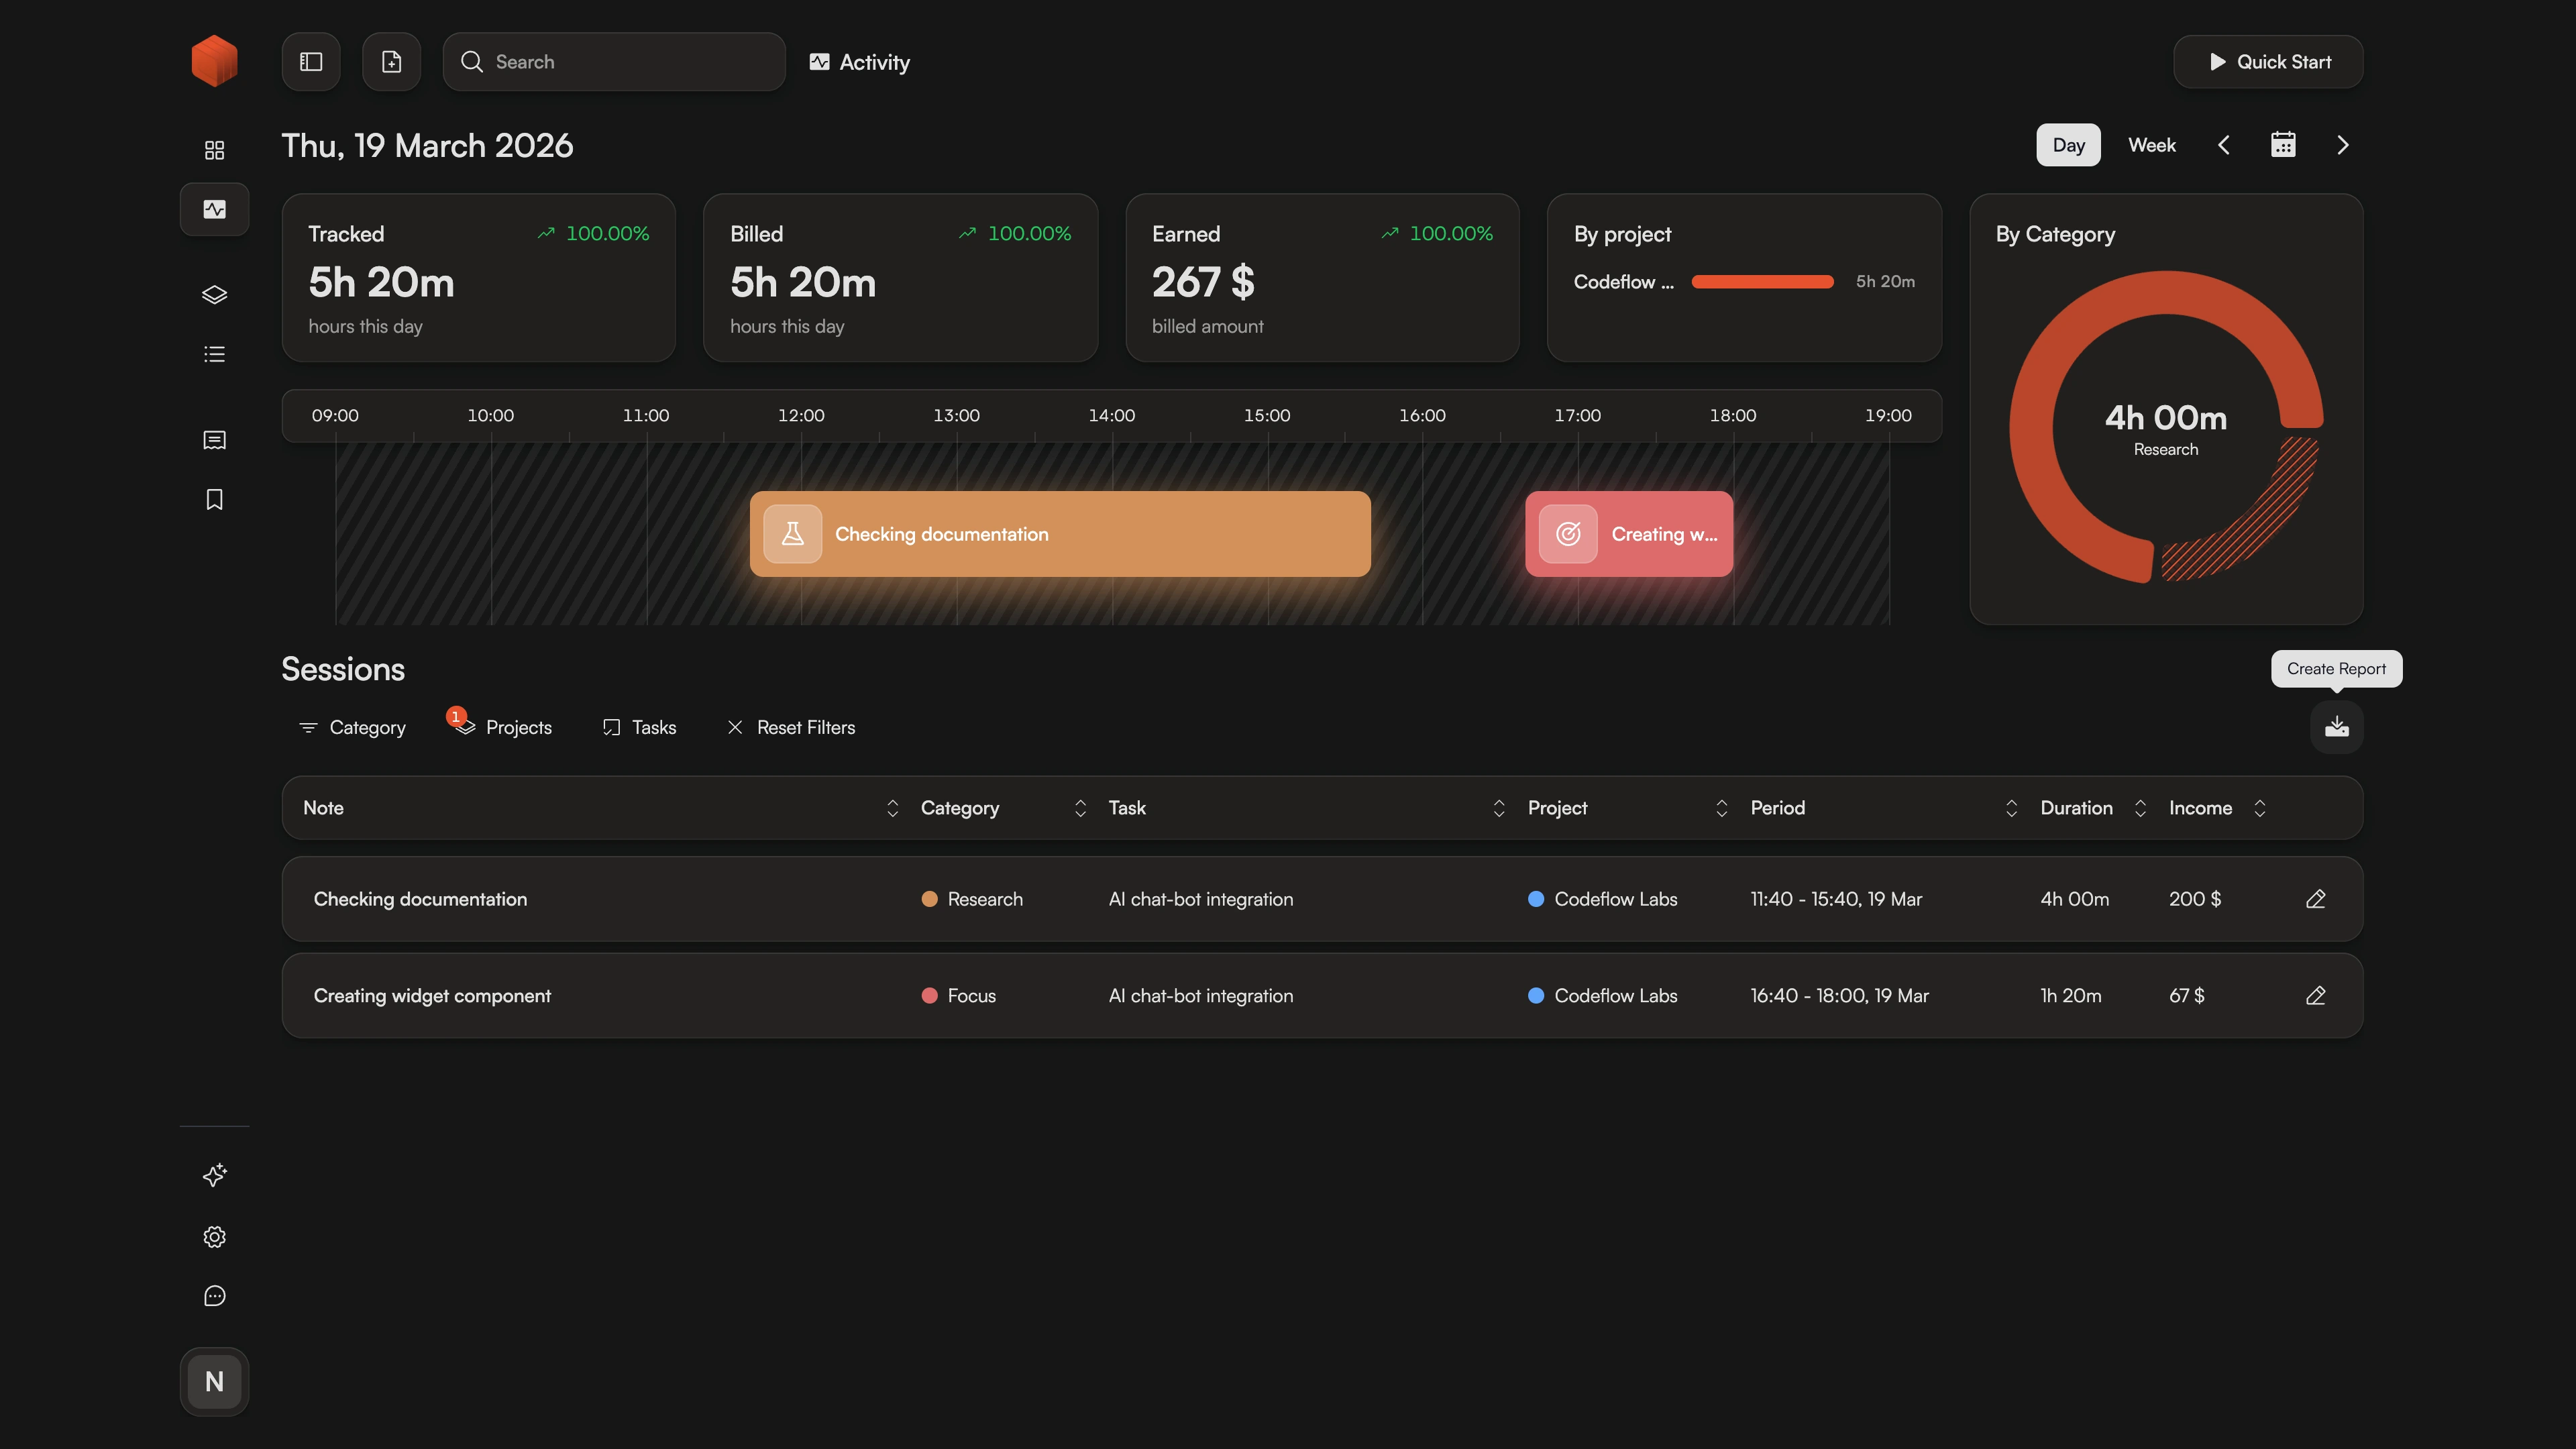
Task: Open the calendar date picker
Action: (x=2284, y=145)
